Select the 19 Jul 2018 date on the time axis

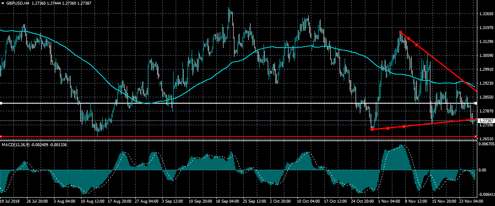pos(9,202)
